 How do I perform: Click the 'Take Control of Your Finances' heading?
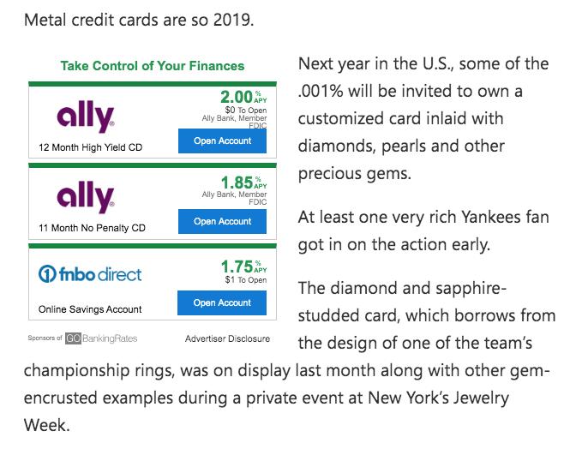coord(153,66)
